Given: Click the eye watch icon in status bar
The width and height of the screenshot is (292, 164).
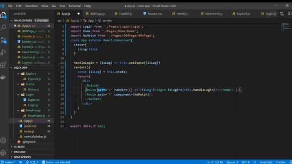Looking at the screenshot, I should click(21, 162).
